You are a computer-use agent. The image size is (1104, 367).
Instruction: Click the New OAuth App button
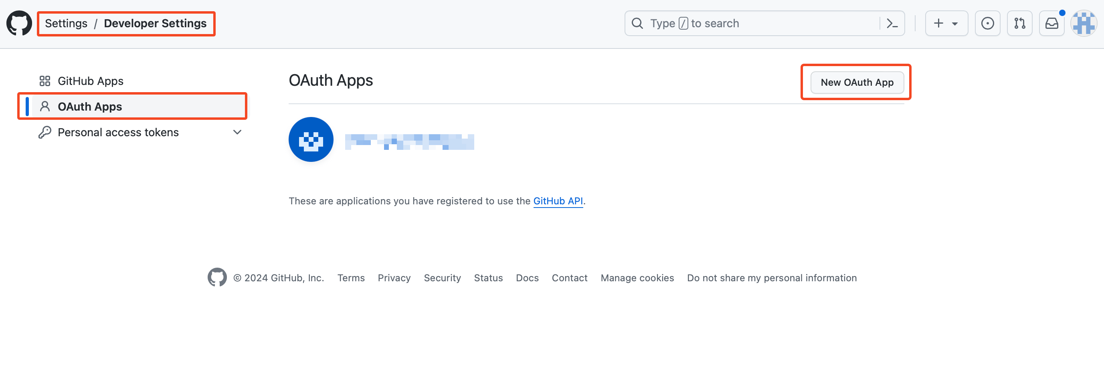tap(857, 82)
